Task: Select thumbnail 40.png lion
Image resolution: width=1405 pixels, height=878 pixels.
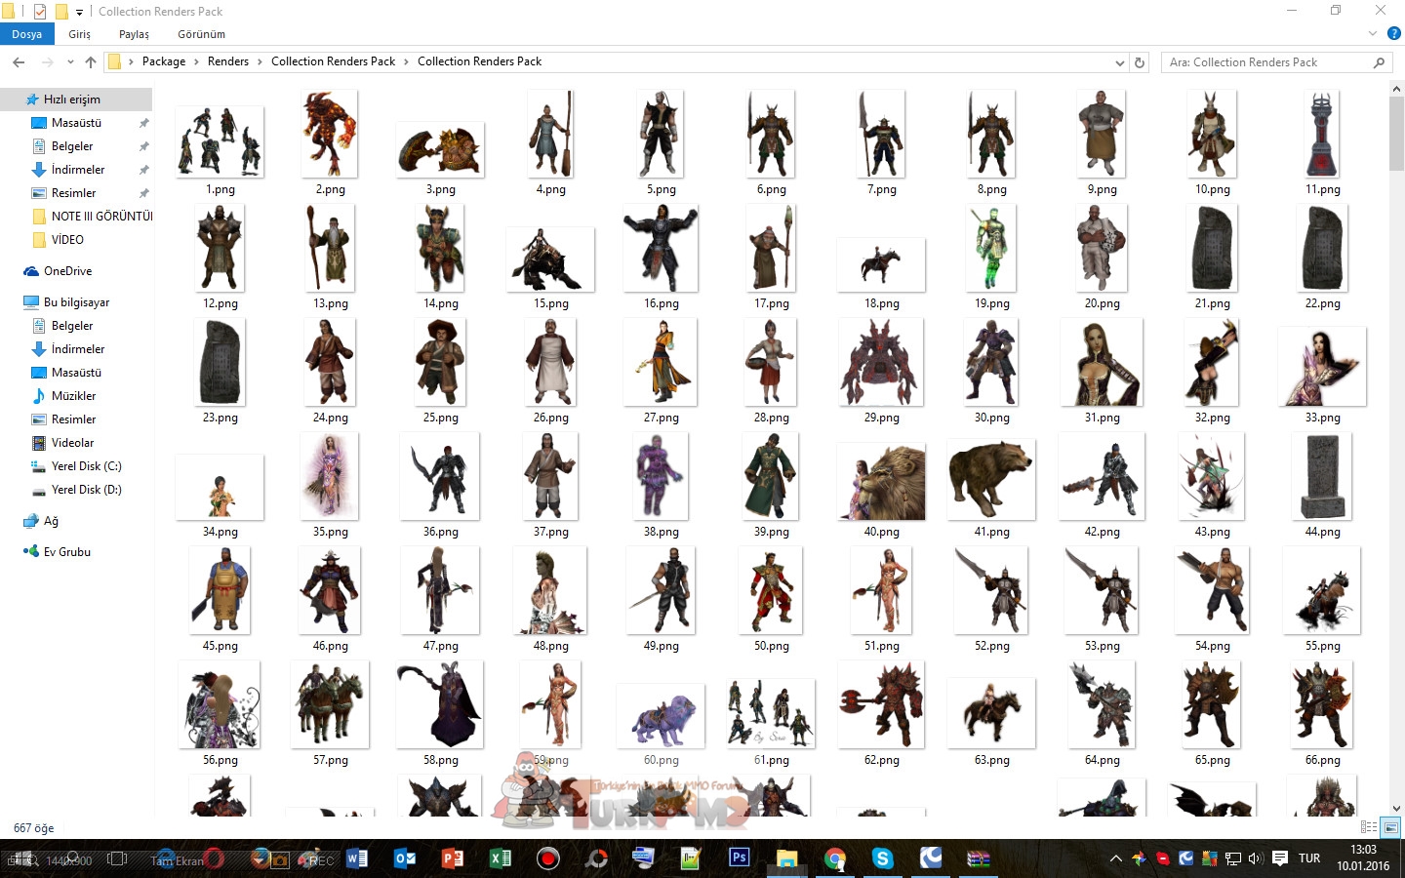Action: click(x=881, y=481)
